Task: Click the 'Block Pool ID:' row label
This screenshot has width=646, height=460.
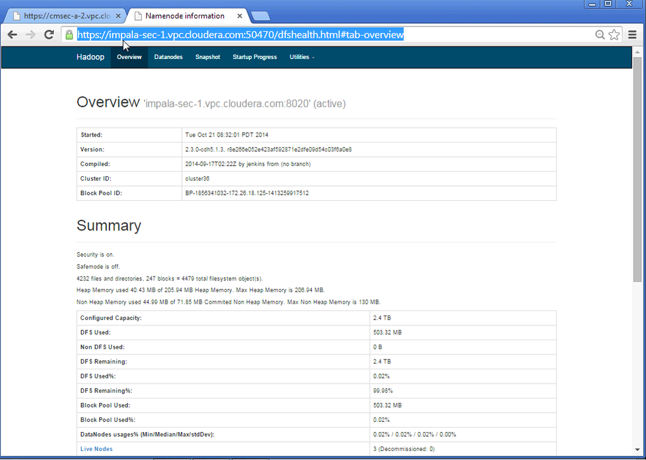Action: click(101, 193)
